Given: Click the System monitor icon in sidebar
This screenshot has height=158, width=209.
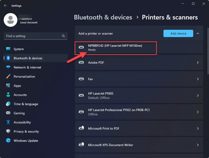Looking at the screenshot, I should click(x=8, y=49).
